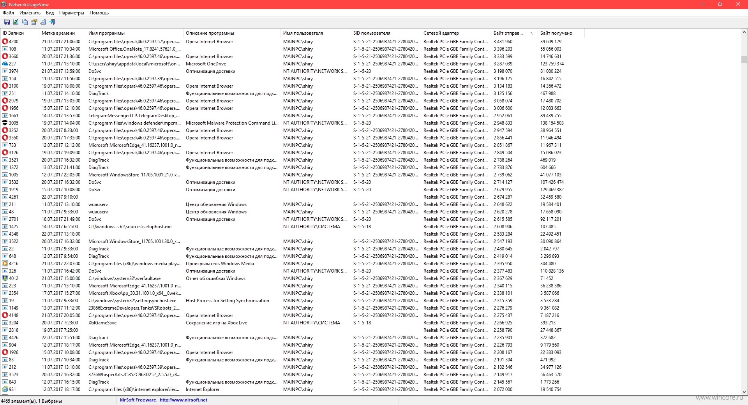Click the generic app icon of record 108
The height and width of the screenshot is (405, 748).
pos(5,49)
